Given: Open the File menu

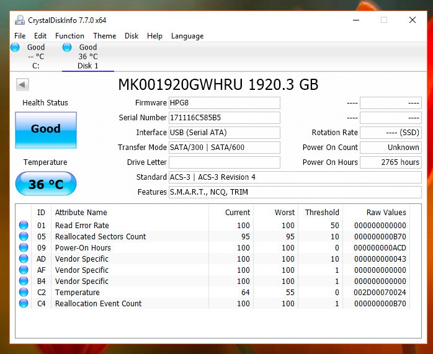Looking at the screenshot, I should point(20,36).
